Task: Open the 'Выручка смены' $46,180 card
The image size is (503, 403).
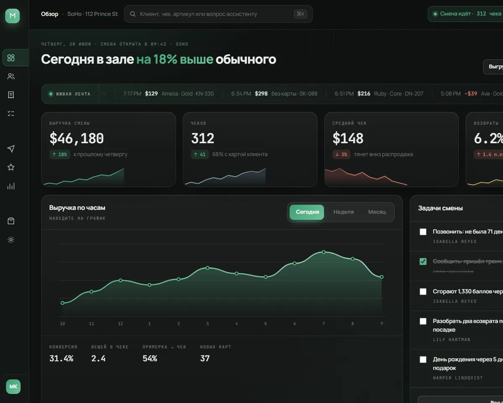Action: click(109, 149)
